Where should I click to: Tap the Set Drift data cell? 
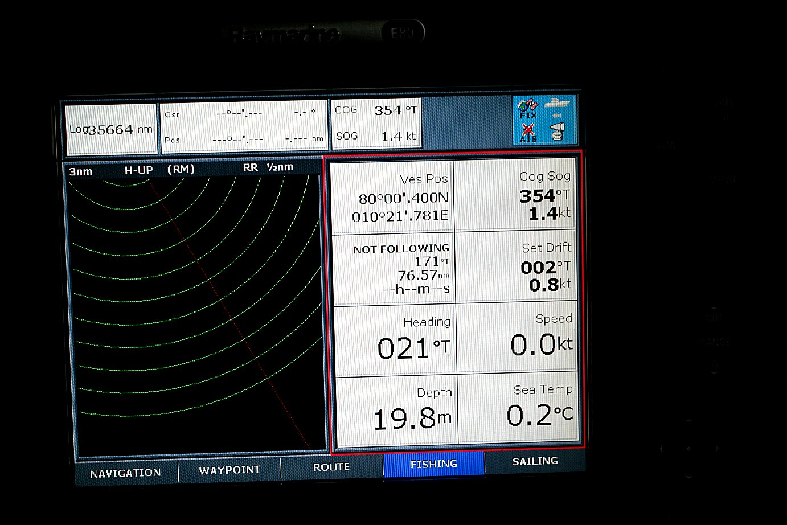[516, 266]
